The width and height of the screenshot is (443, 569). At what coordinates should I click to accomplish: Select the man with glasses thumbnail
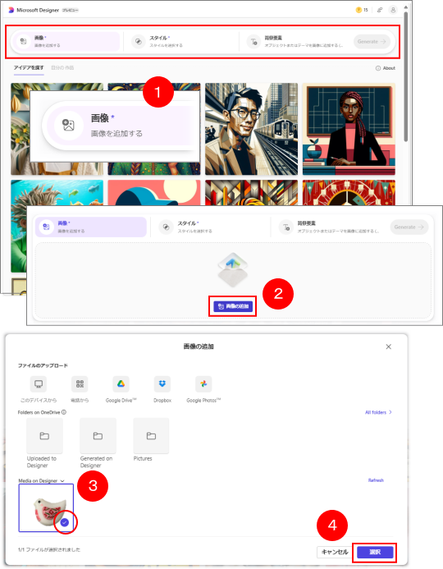click(251, 129)
